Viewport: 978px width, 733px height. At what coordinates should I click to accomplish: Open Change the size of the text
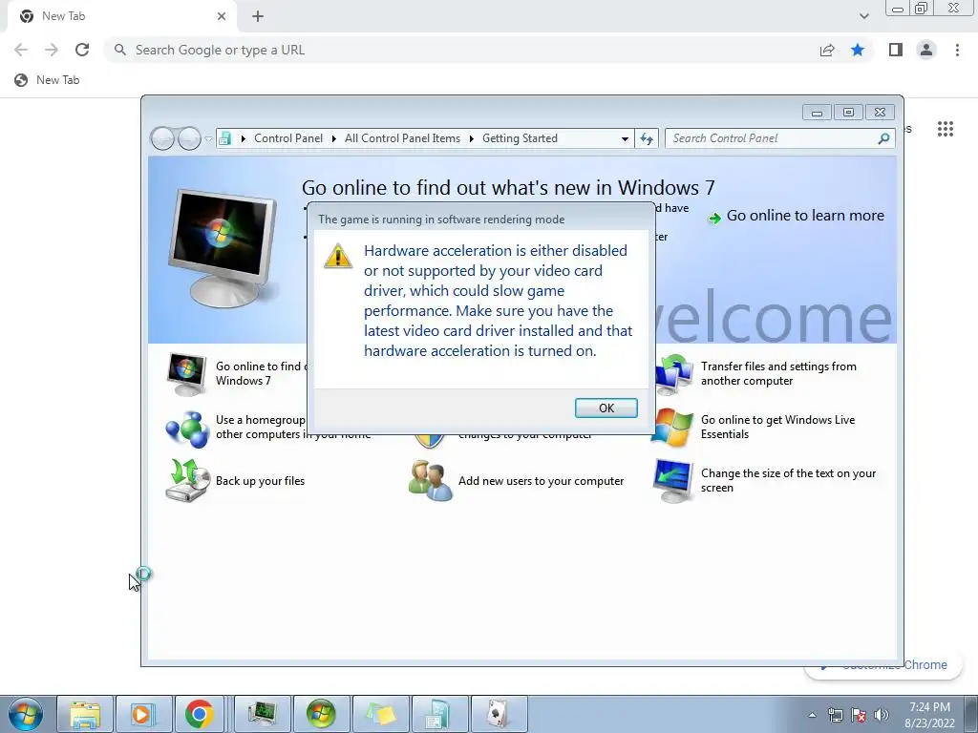[x=788, y=481]
